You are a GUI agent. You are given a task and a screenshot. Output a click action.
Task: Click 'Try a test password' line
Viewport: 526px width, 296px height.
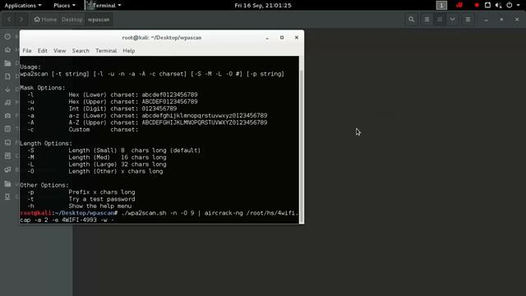tap(102, 199)
